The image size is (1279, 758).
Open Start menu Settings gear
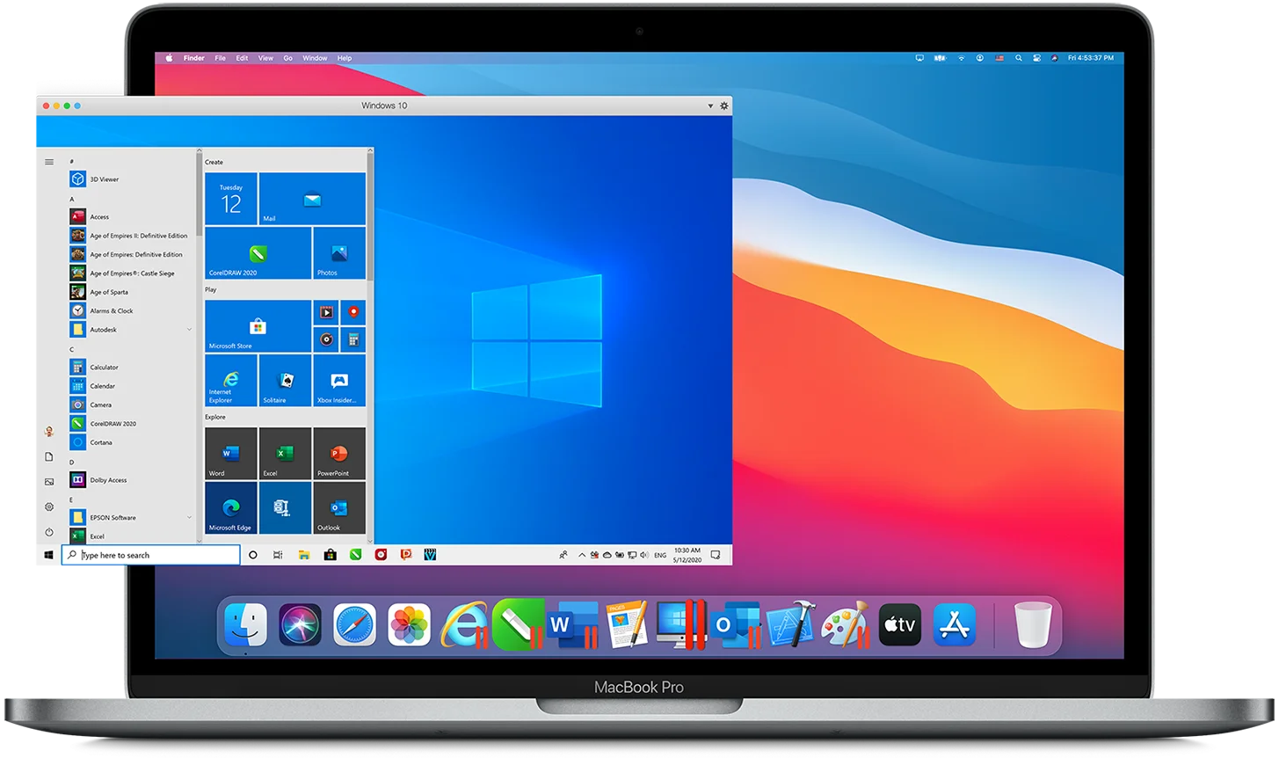(x=49, y=507)
